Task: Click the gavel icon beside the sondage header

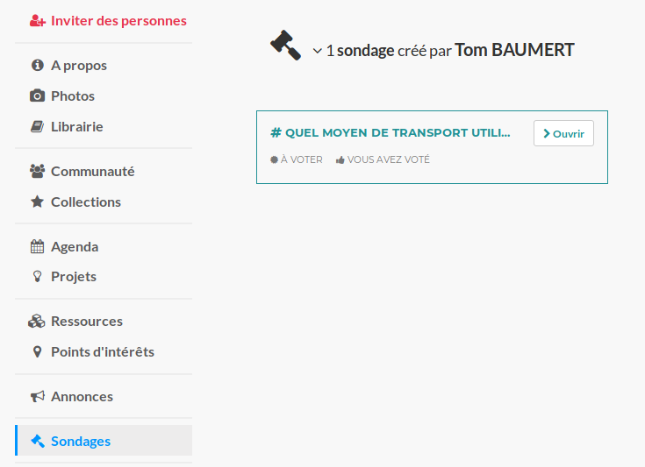Action: pyautogui.click(x=286, y=46)
